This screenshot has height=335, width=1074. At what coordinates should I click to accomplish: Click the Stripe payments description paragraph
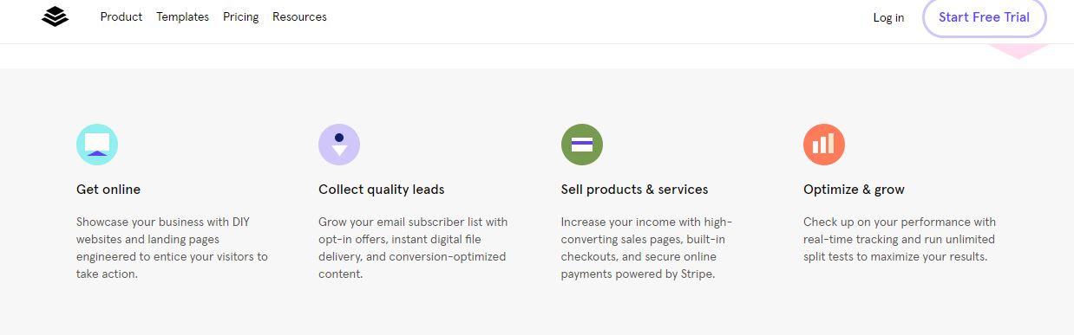646,248
